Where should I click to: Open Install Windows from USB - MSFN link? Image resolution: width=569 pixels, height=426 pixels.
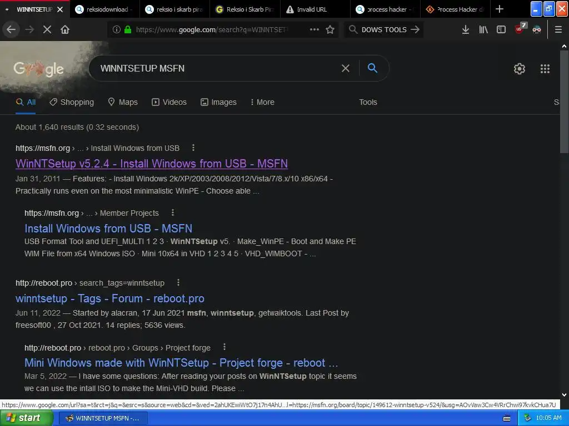108,228
